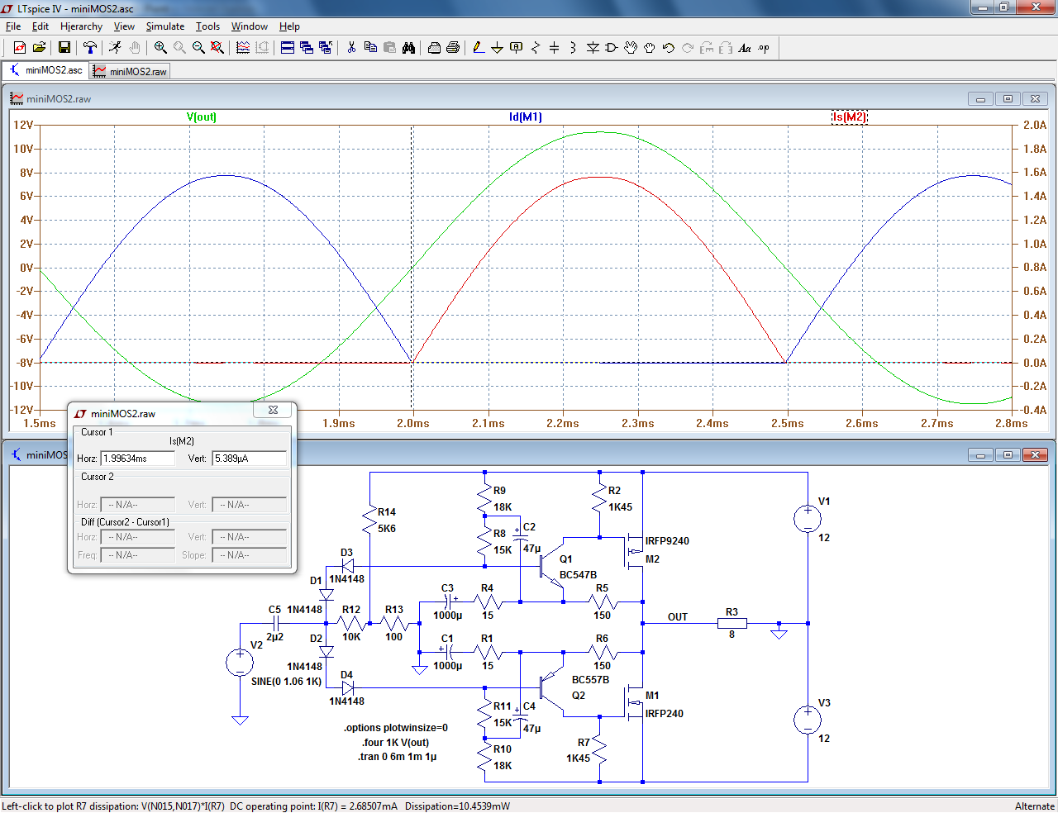Click the BC547B transistor Q1 label

pyautogui.click(x=578, y=574)
